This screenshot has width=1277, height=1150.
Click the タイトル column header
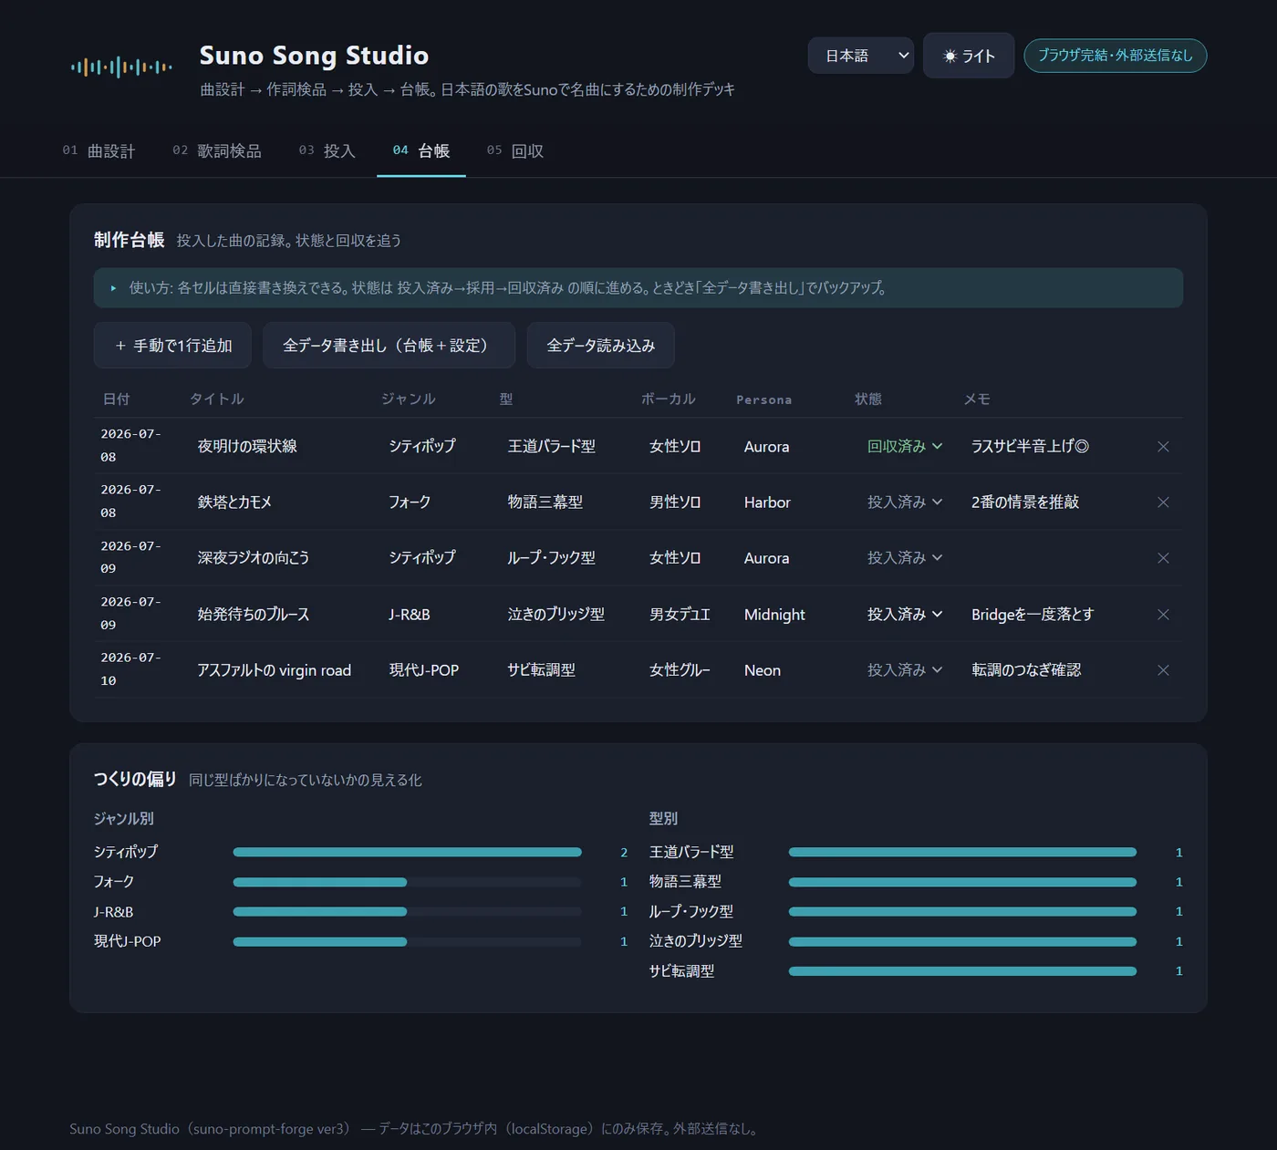pyautogui.click(x=216, y=399)
